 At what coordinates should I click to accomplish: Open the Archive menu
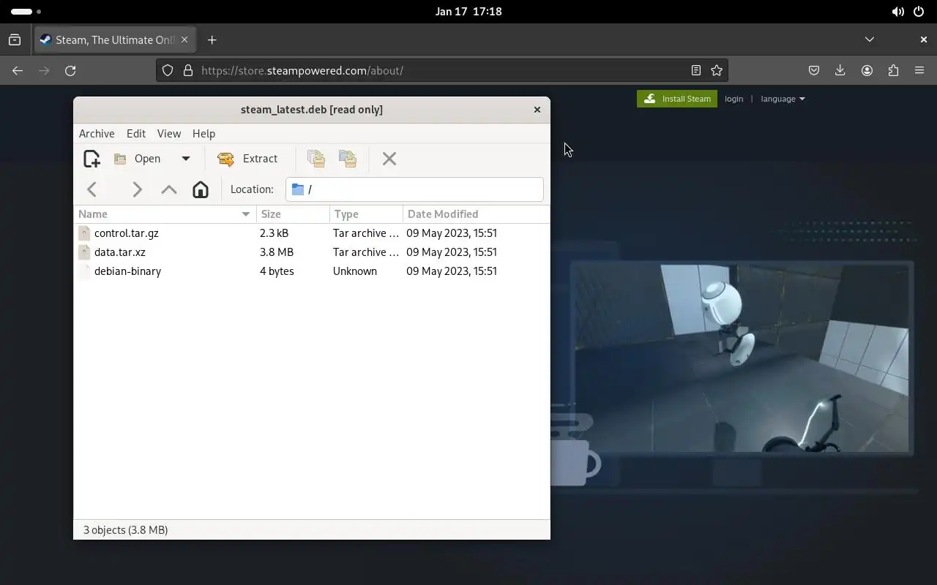tap(97, 134)
